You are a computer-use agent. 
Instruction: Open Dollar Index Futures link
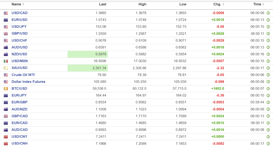[x=28, y=82]
